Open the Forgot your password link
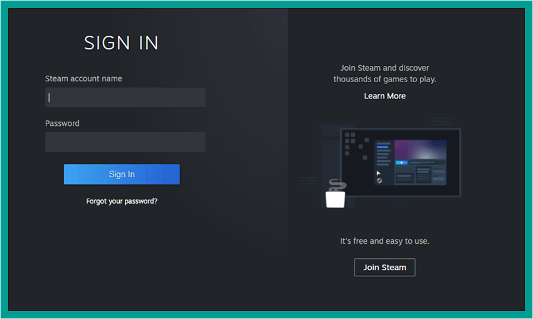 [x=122, y=201]
